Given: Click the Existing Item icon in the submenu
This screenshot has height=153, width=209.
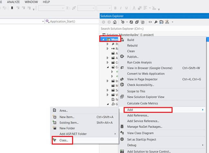Looking at the screenshot, I should tap(54, 122).
